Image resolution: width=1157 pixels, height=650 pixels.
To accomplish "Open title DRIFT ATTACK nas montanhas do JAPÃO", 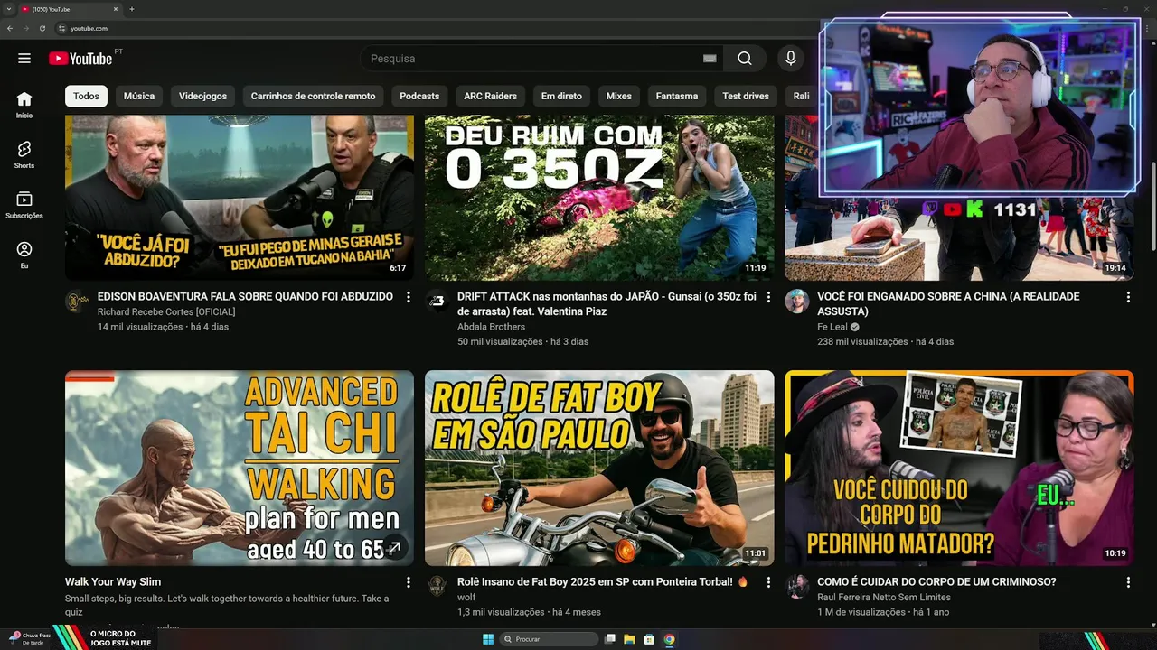I will [x=607, y=303].
